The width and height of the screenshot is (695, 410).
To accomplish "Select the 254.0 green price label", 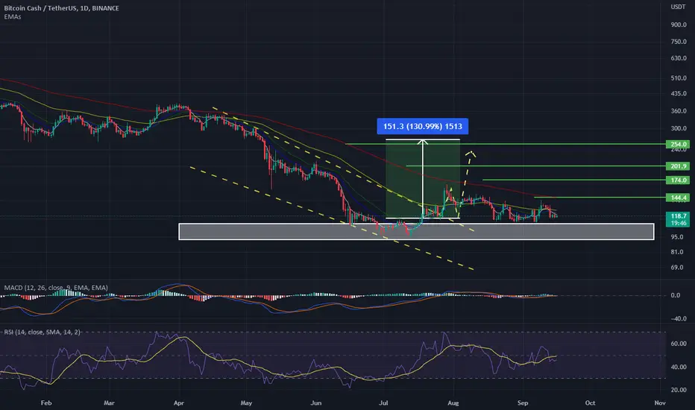I will click(x=678, y=144).
